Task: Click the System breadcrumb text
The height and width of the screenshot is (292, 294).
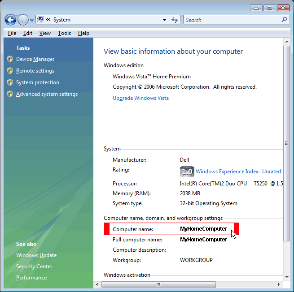Action: point(62,20)
